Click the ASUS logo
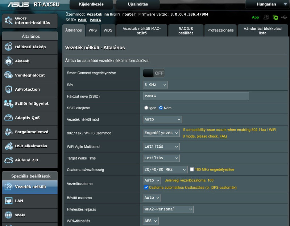290x226 pixels. 18,4
